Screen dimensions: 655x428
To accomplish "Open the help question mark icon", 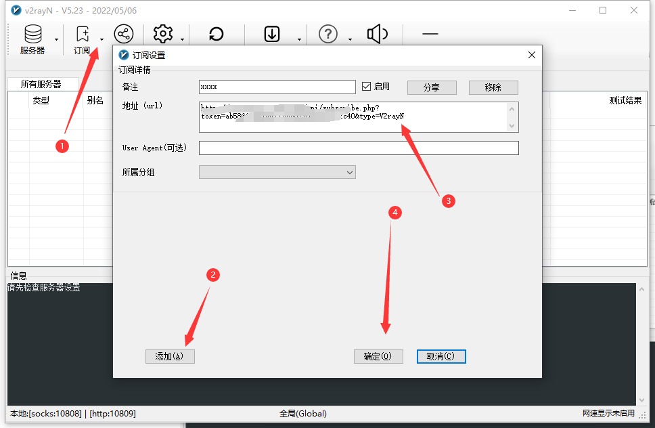I will click(328, 34).
